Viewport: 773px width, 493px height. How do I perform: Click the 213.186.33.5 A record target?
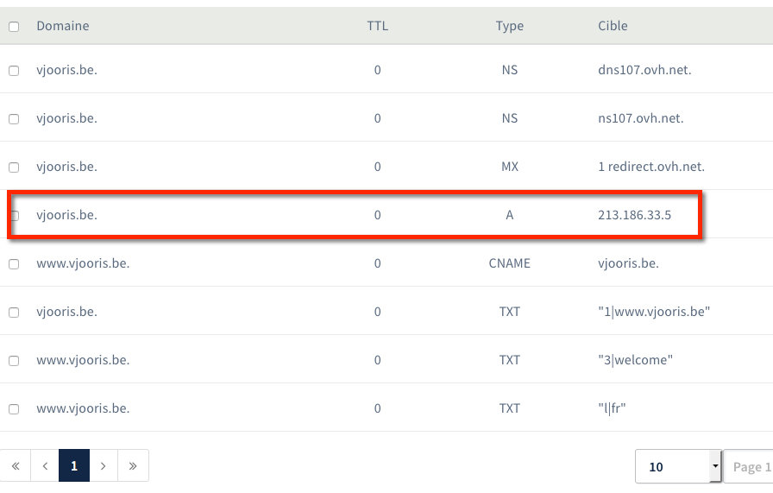[x=634, y=215]
